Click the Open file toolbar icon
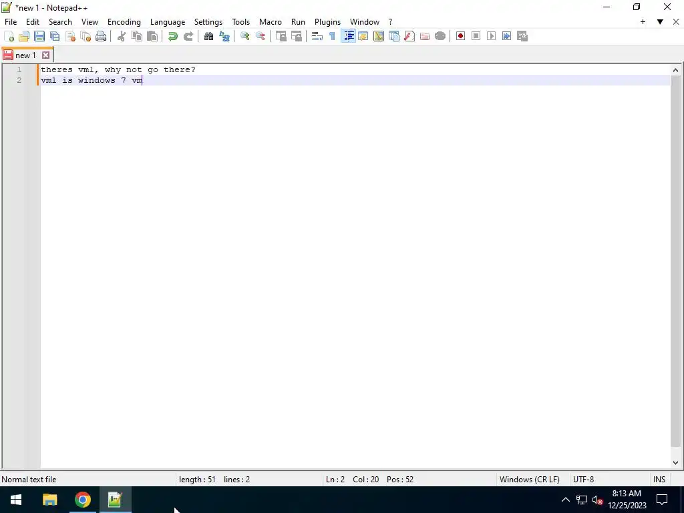Image resolution: width=684 pixels, height=513 pixels. tap(24, 36)
